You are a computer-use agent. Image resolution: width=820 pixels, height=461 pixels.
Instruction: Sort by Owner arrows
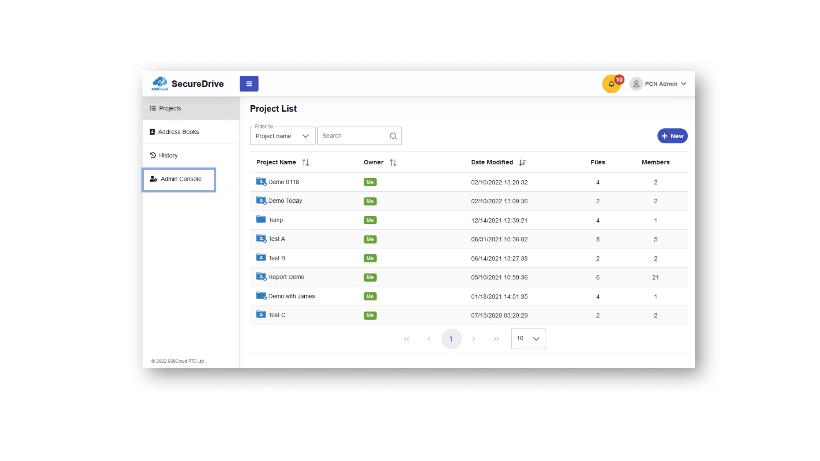tap(393, 163)
